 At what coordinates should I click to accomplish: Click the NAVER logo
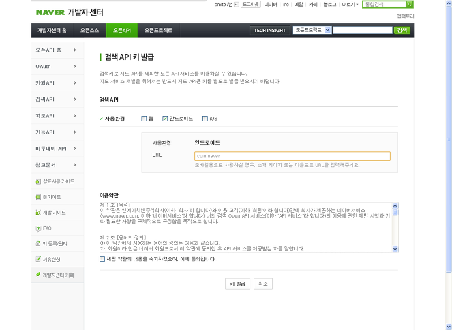point(50,12)
